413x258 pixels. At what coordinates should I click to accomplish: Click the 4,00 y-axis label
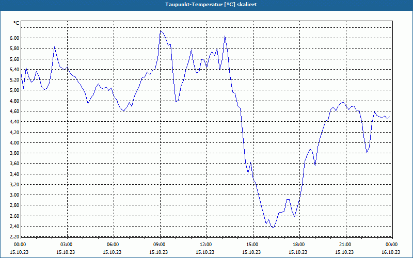tap(15, 142)
